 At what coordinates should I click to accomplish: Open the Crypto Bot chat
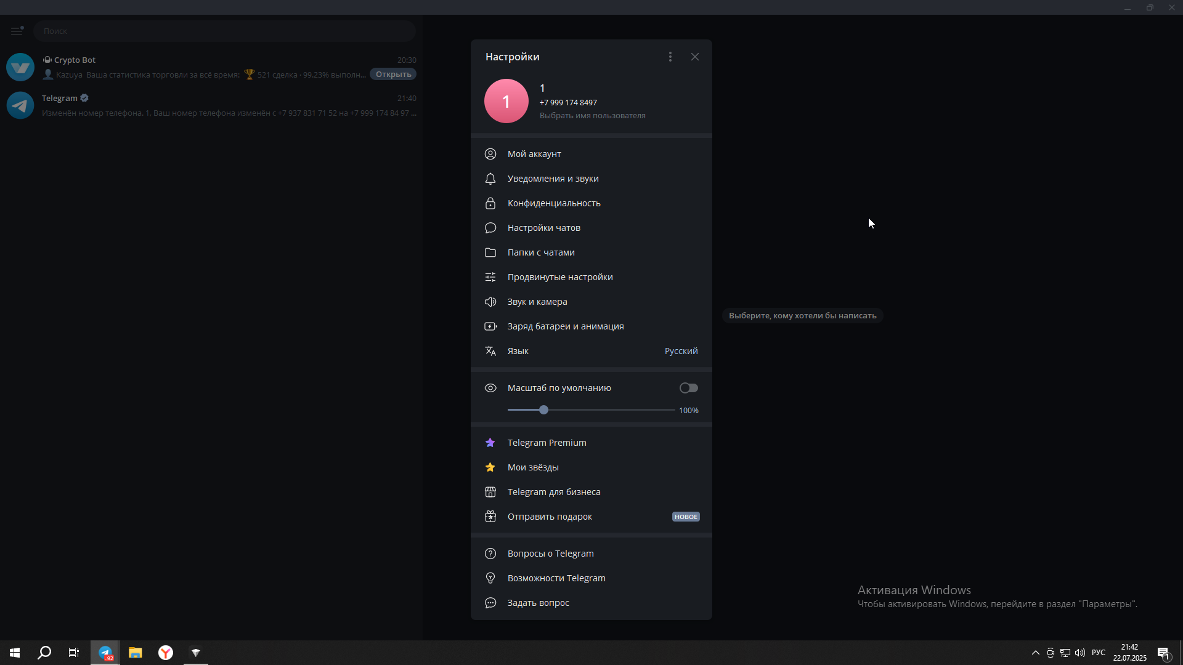pyautogui.click(x=211, y=67)
